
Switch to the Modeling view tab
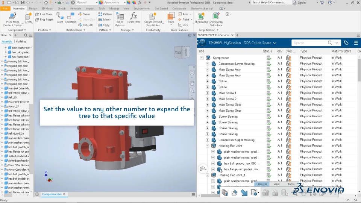[x=21, y=42]
